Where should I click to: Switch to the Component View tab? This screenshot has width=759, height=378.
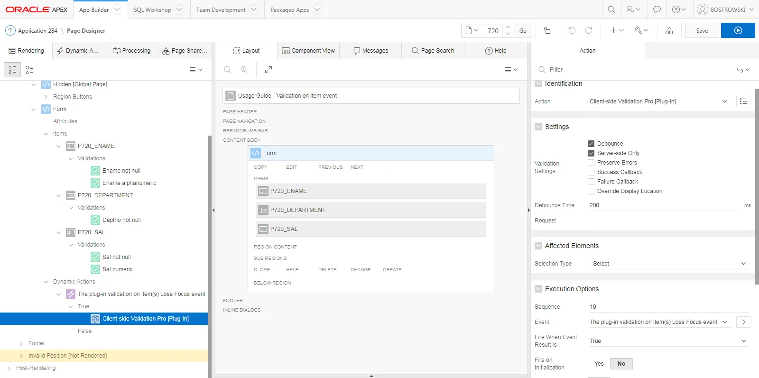click(x=308, y=51)
